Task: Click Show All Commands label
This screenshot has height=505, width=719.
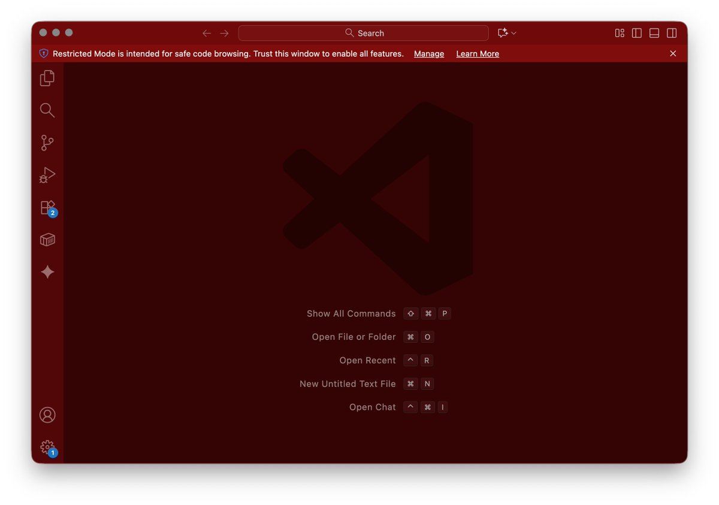Action: (351, 313)
